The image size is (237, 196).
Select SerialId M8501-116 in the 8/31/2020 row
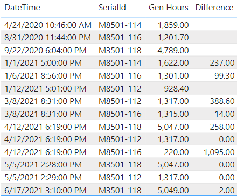(x=120, y=38)
